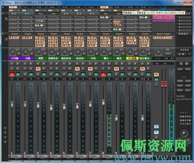194x163 pixels.
Task: Click the speaker monitor icon on 普通电音 track
Action: click(x=57, y=79)
